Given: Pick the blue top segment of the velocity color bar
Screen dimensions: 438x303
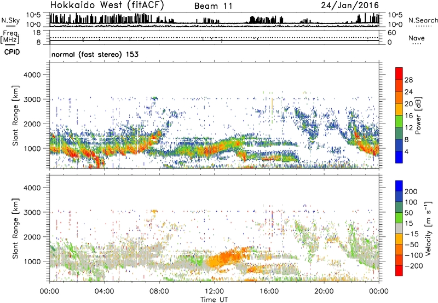Looking at the screenshot, I should point(399,186).
